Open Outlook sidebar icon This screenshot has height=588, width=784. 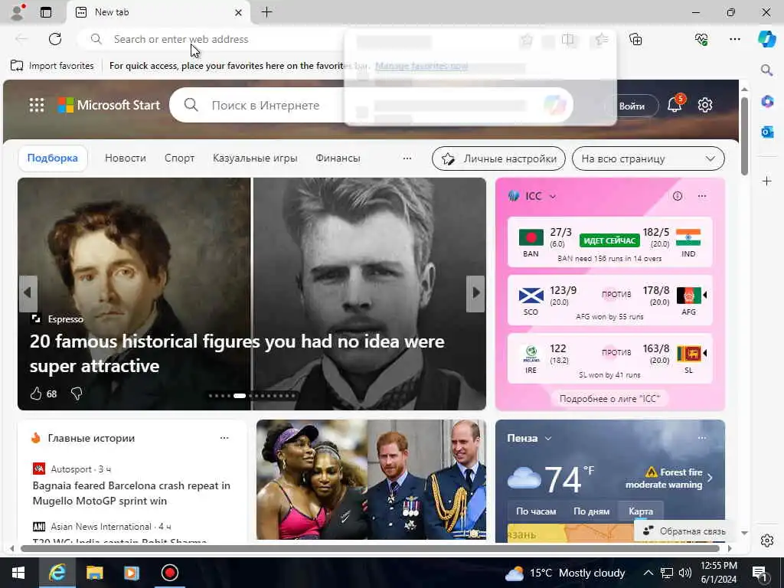click(x=767, y=132)
